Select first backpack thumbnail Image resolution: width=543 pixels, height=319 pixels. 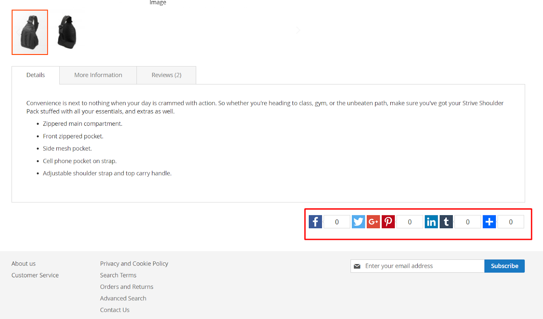(x=30, y=32)
